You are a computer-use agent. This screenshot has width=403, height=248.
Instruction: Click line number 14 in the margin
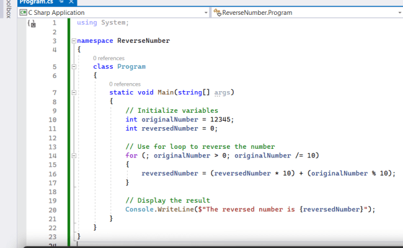(x=53, y=156)
